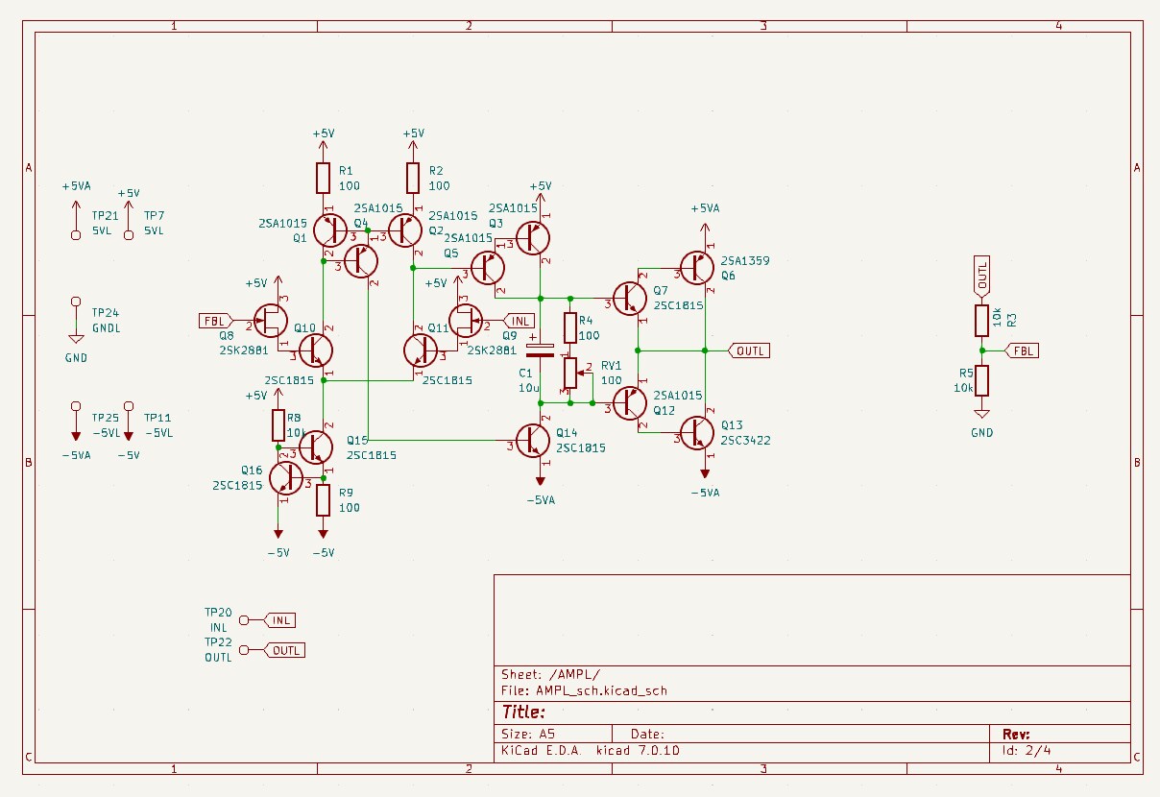Select the R4 resistor symbol
This screenshot has width=1160, height=797.
[569, 327]
